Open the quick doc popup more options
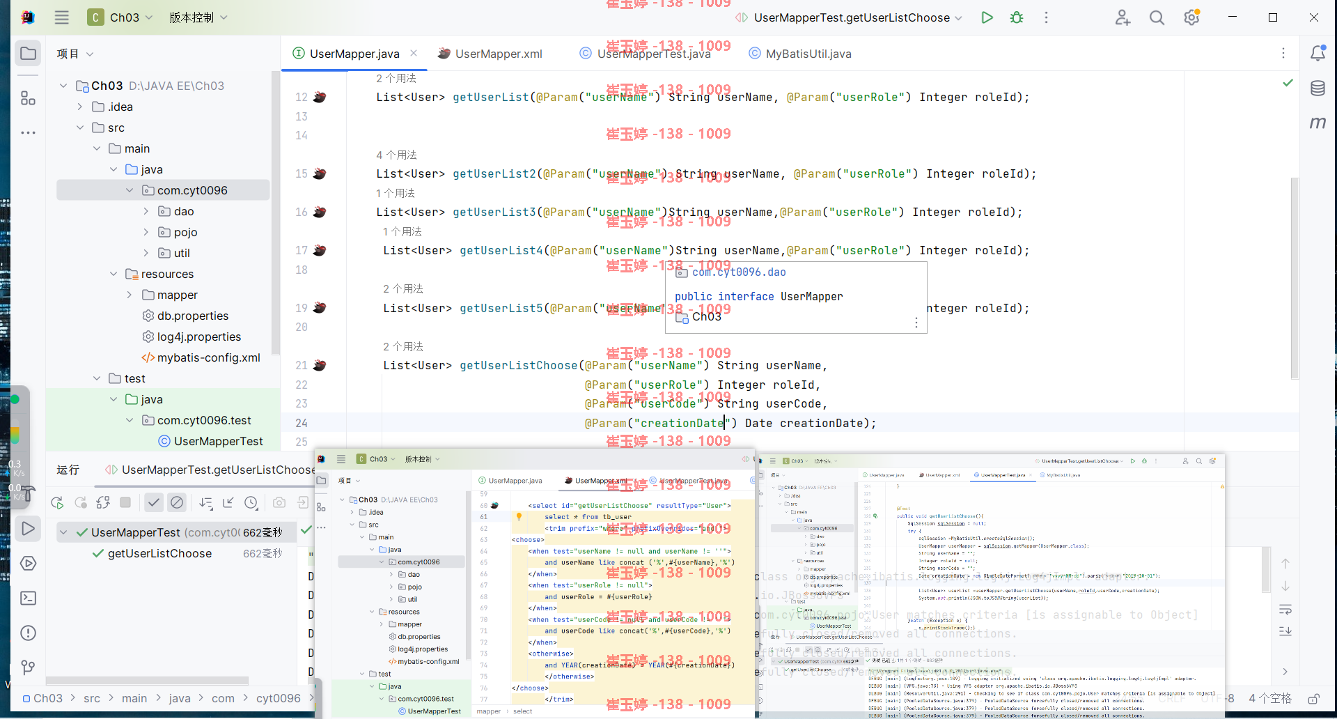This screenshot has height=719, width=1337. (916, 323)
